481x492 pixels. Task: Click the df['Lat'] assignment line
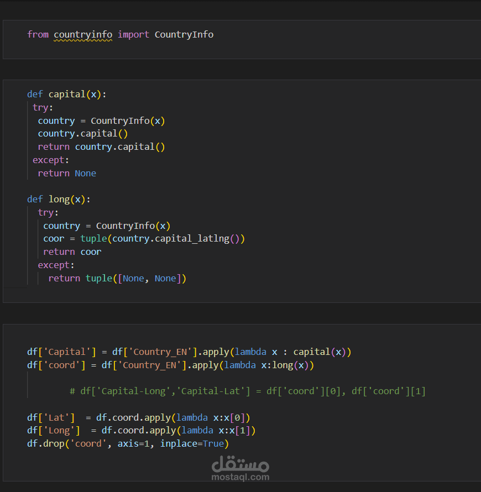click(138, 417)
